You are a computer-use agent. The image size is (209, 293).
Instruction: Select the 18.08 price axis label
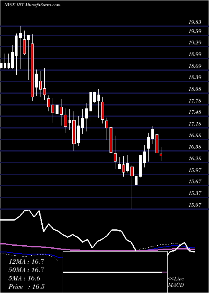(x=195, y=89)
